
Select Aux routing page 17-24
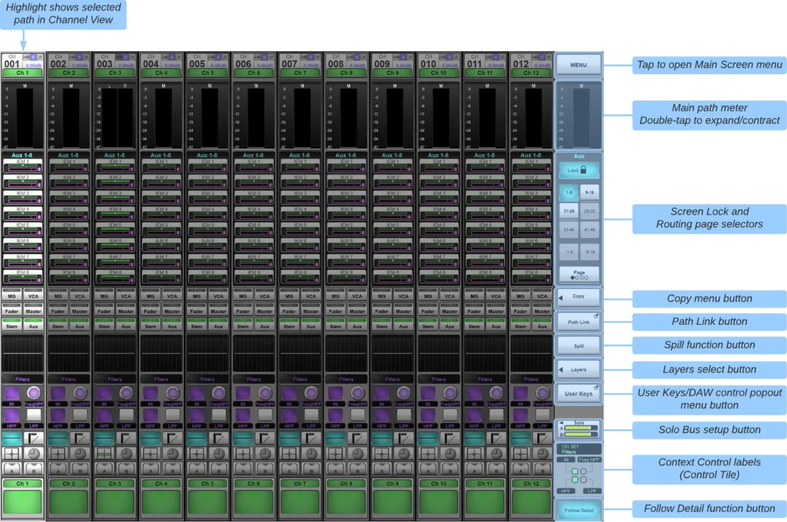click(x=569, y=212)
